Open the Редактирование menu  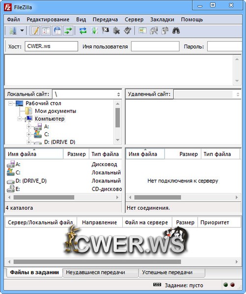tap(48, 20)
